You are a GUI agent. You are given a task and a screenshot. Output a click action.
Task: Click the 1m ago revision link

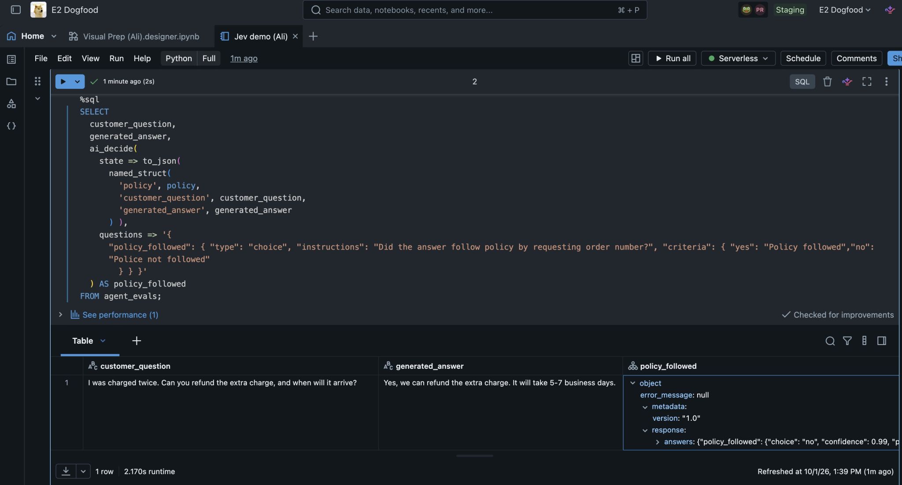click(244, 58)
